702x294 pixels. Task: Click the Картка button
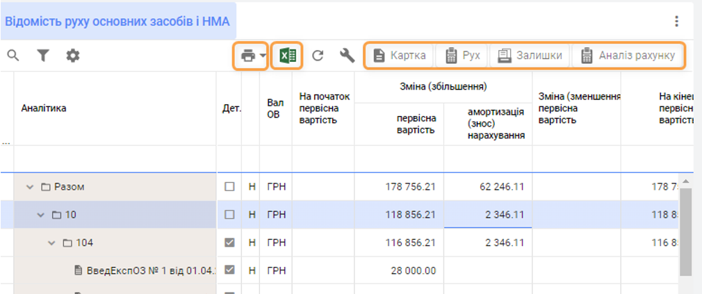(400, 56)
